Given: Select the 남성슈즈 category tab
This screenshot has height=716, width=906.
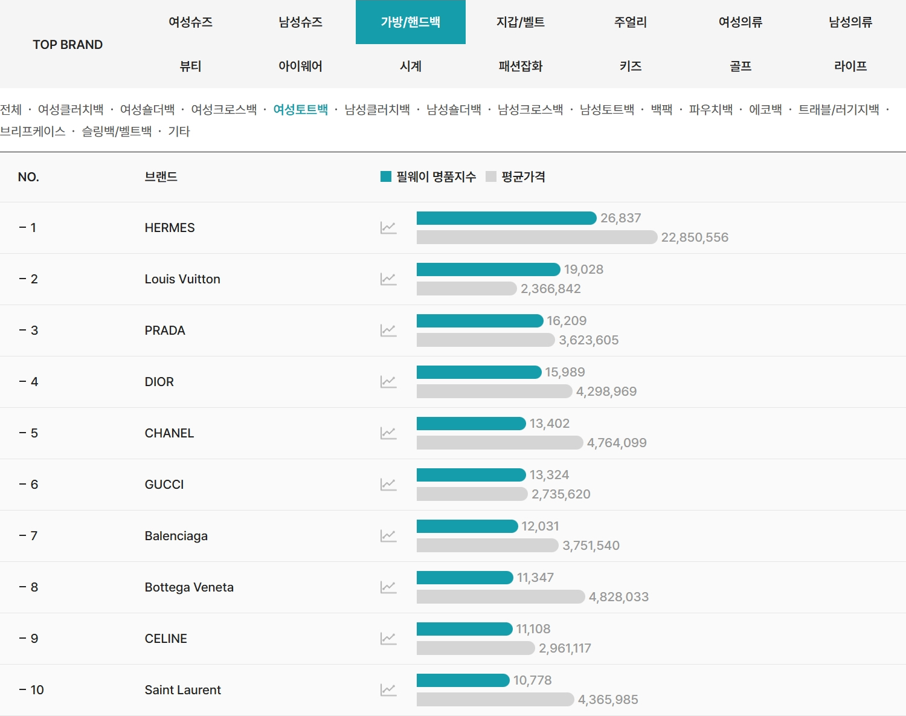Looking at the screenshot, I should 300,22.
